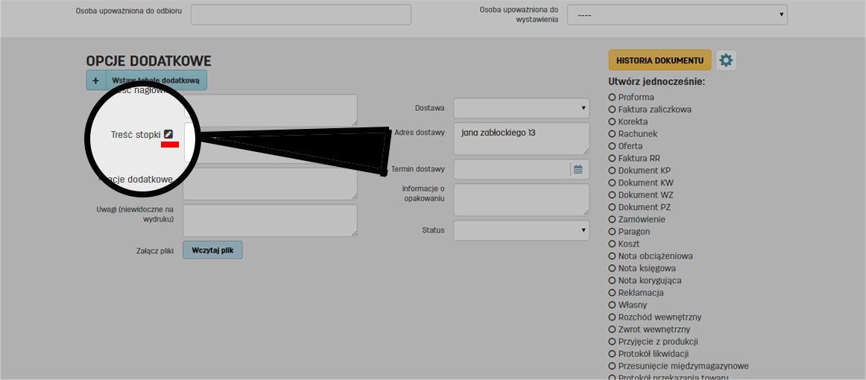Focus the Osoba upoważniona do odbioru field
The height and width of the screenshot is (380, 866).
point(300,15)
